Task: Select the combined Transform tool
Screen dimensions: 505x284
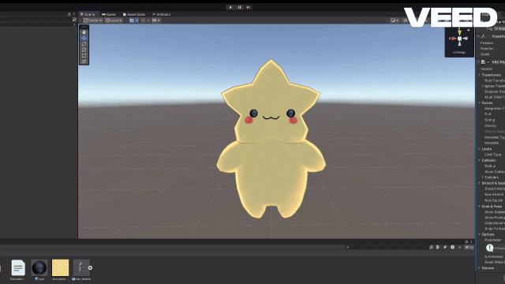Action: [84, 62]
